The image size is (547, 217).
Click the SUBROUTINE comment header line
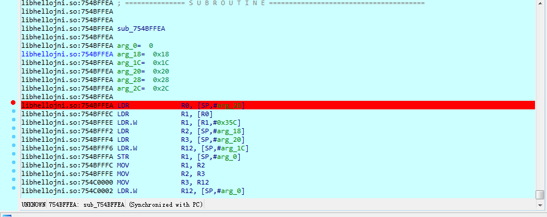pyautogui.click(x=271, y=3)
